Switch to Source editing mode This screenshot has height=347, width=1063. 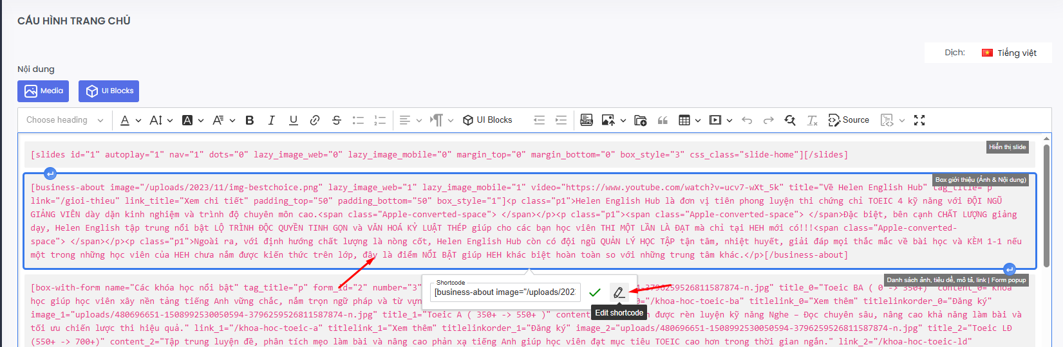click(849, 120)
